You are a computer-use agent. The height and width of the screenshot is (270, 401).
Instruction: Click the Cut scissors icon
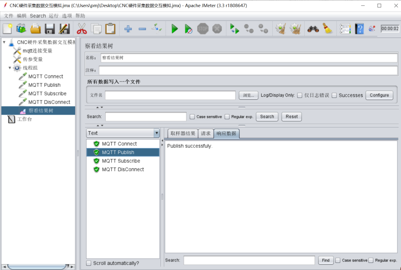pos(82,29)
